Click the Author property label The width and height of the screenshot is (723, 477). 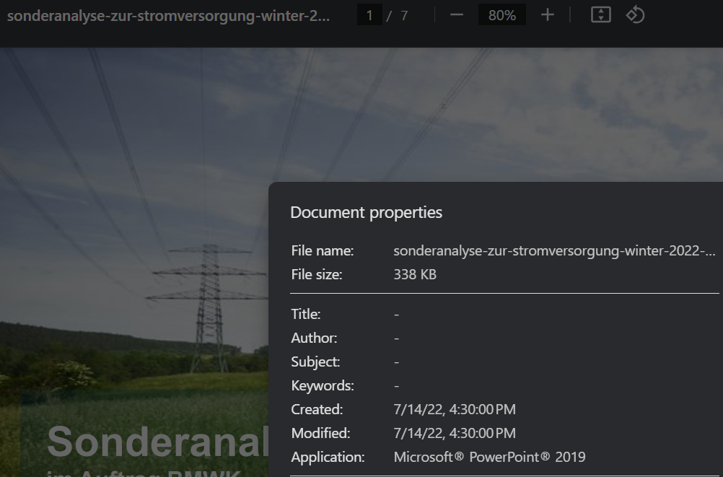pos(314,338)
